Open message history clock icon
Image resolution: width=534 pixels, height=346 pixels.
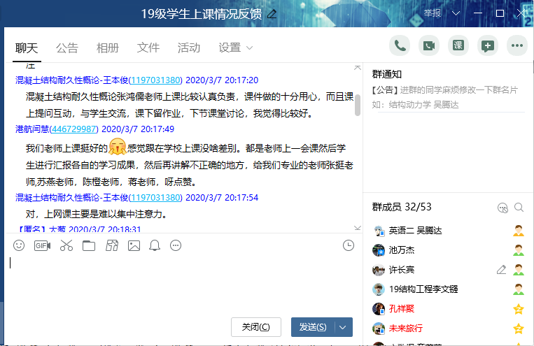(x=349, y=245)
